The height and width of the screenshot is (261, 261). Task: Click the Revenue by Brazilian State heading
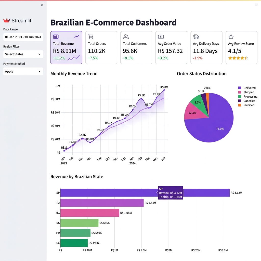point(77,177)
